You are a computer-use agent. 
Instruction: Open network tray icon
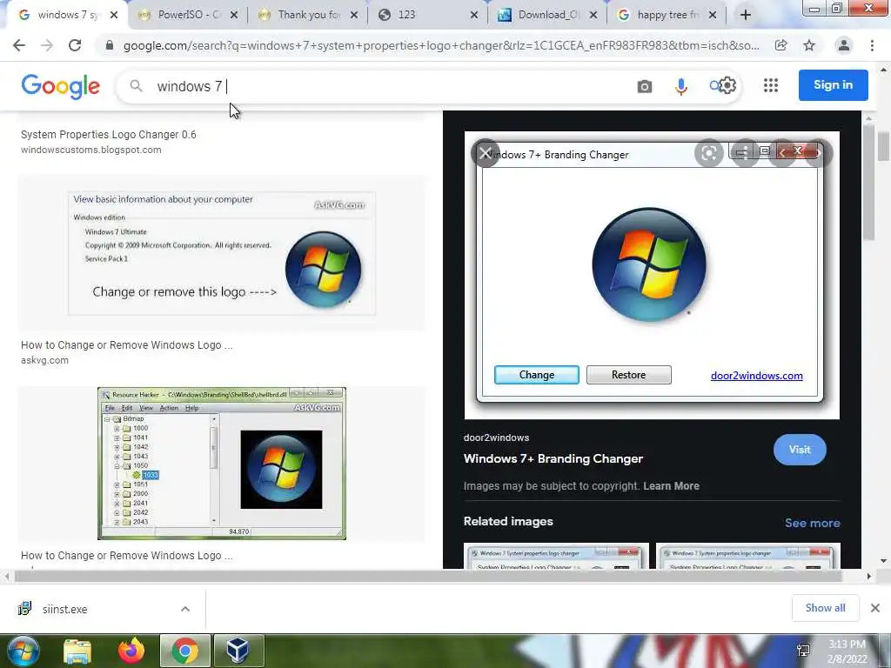click(x=803, y=651)
